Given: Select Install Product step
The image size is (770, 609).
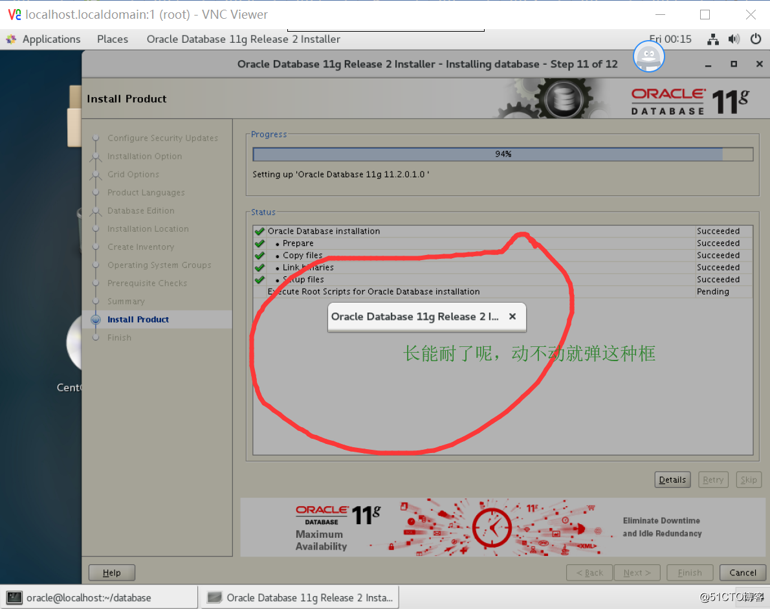Looking at the screenshot, I should click(138, 320).
